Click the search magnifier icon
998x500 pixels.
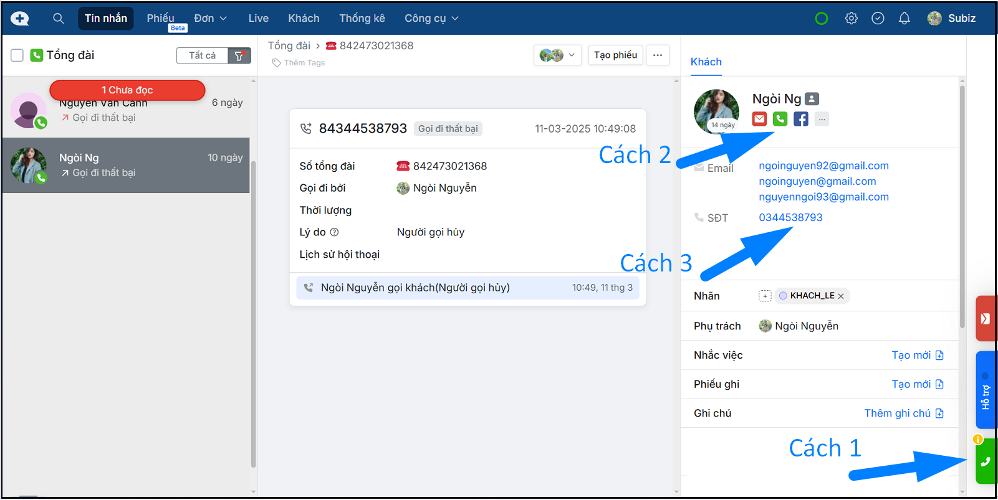tap(58, 19)
